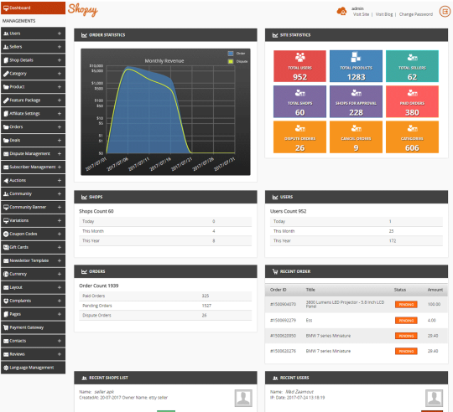Click the blue Order legend swatch
The width and height of the screenshot is (453, 412).
[x=231, y=54]
